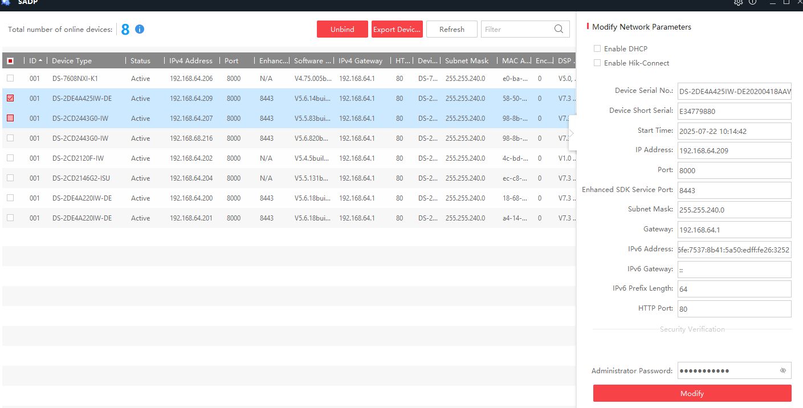803x408 pixels.
Task: Uncheck the DS-2DE4A425IW-DE device row checkbox
Action: click(10, 98)
